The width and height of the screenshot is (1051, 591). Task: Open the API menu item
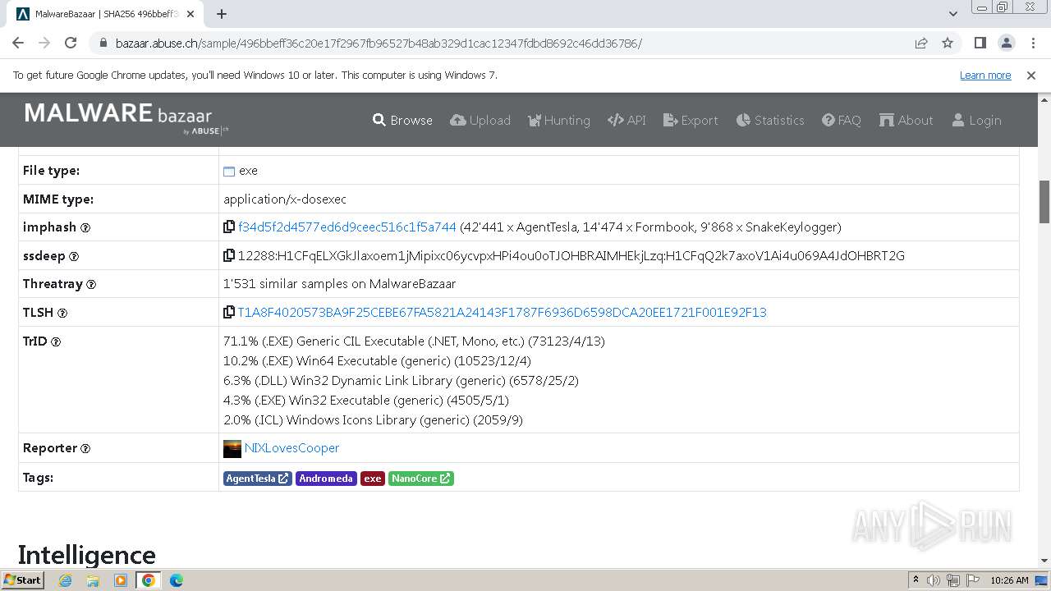[626, 120]
